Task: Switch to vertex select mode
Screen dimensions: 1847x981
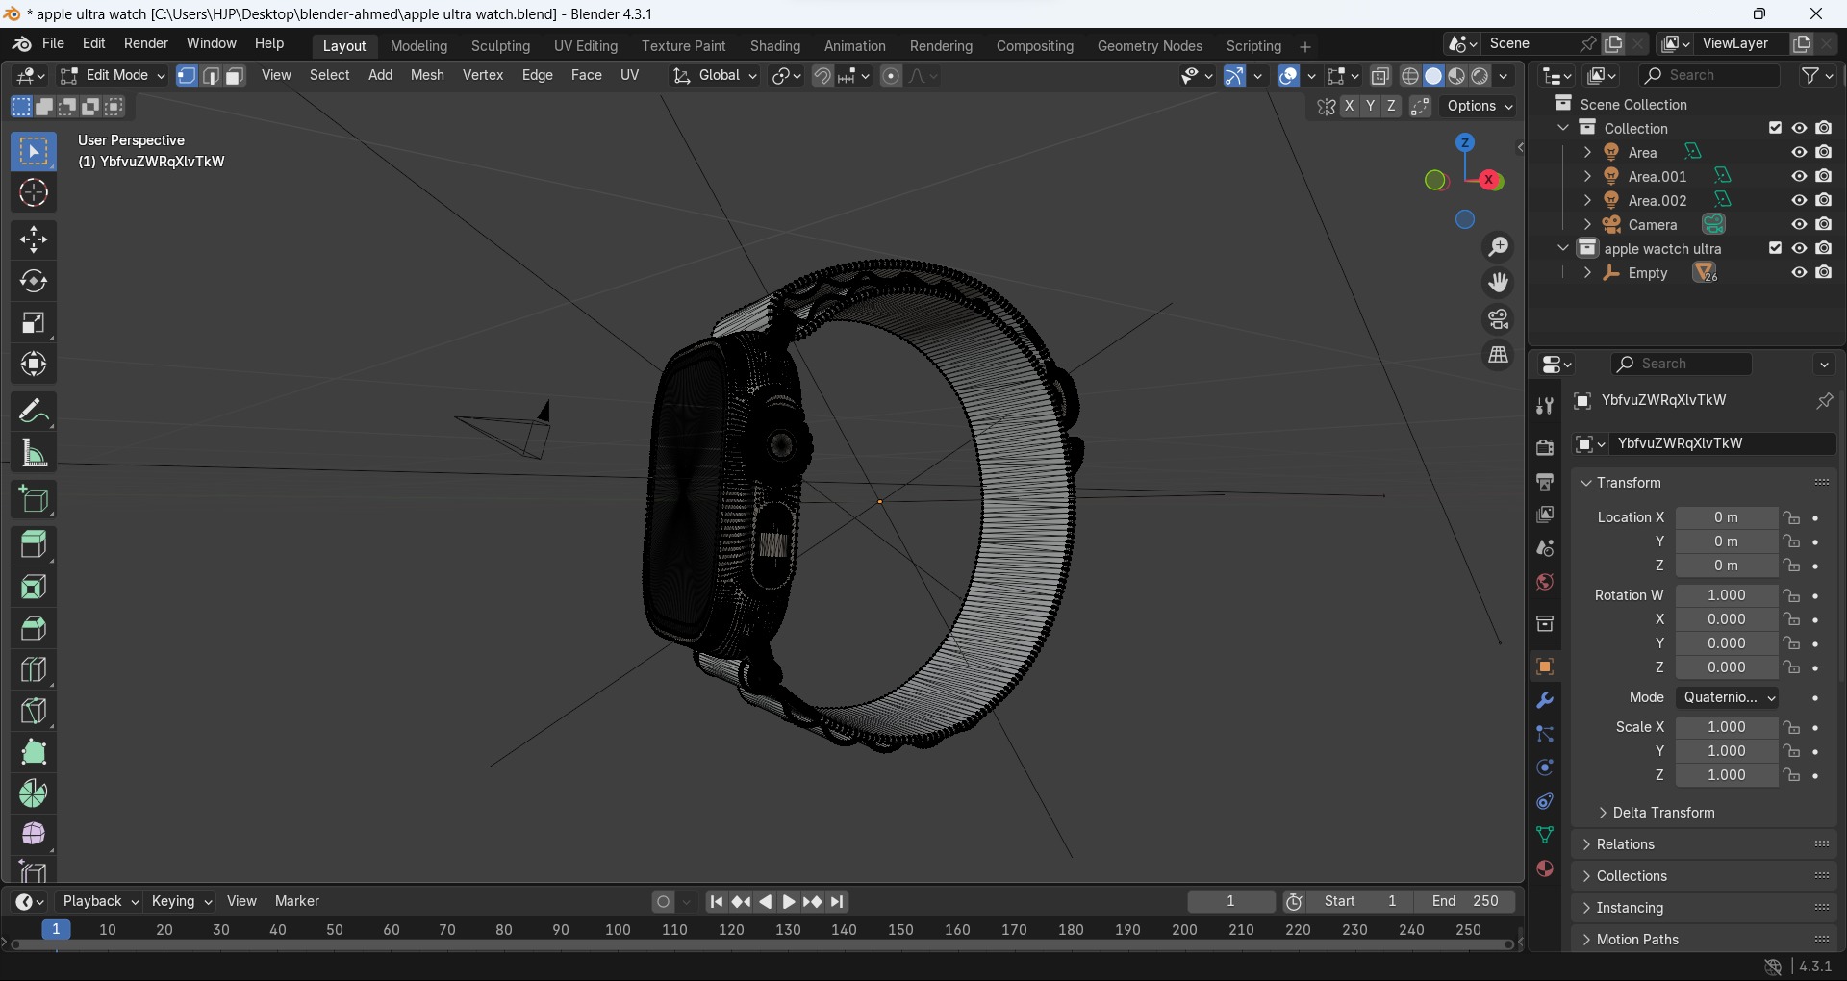Action: 187,76
